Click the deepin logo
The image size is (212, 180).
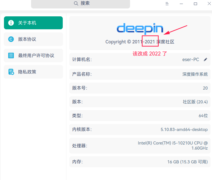pos(140,28)
